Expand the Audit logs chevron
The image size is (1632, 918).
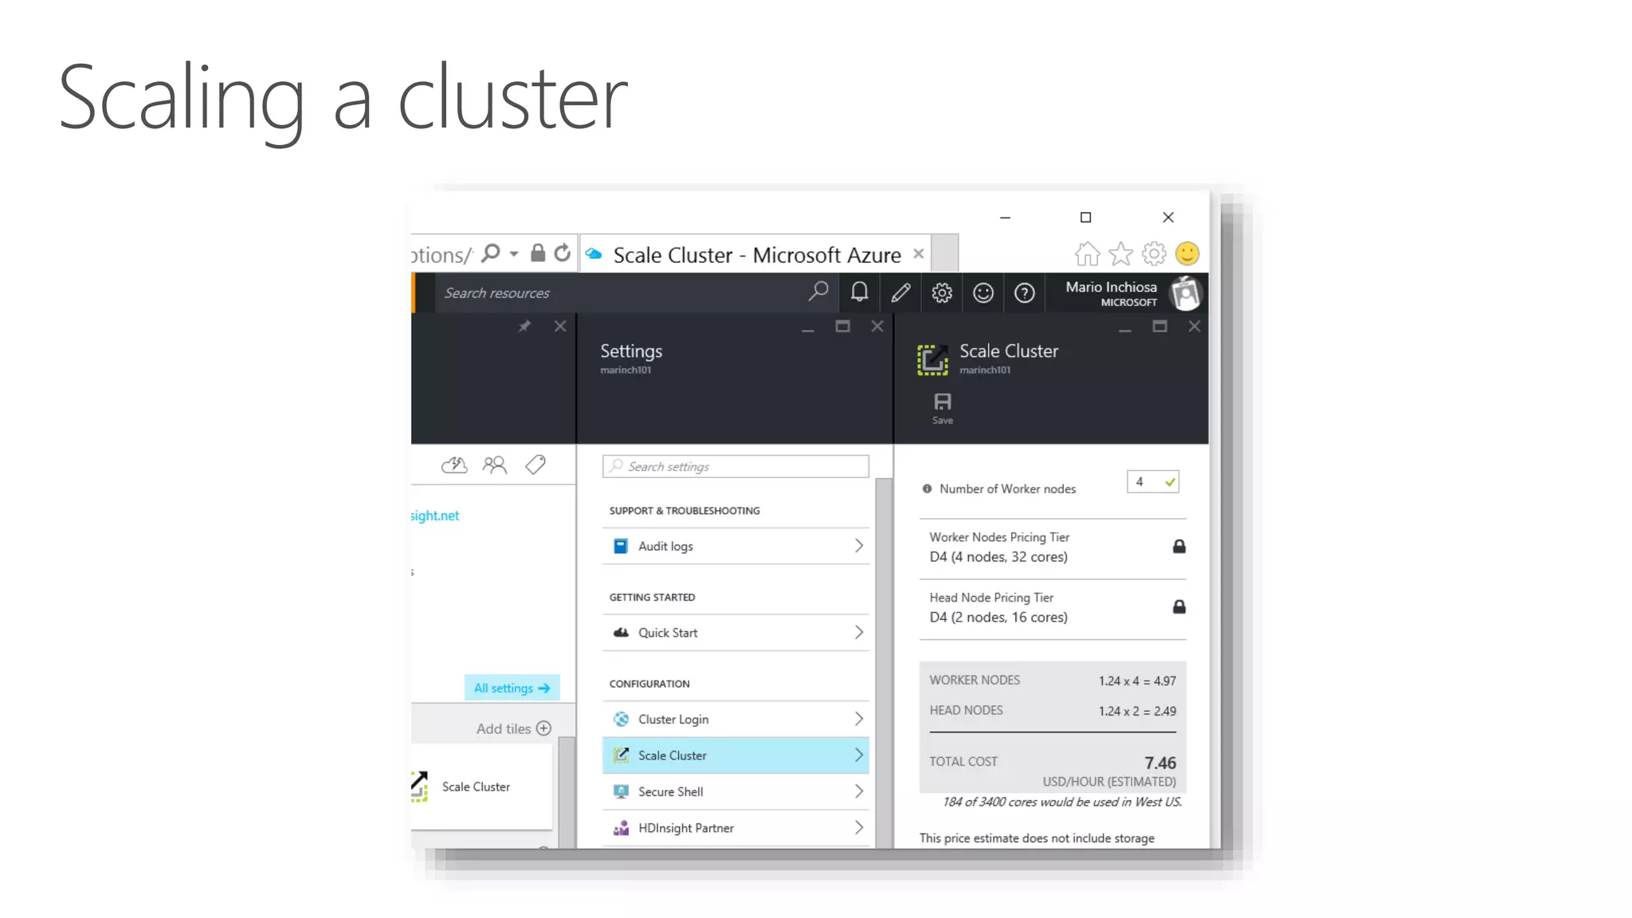pyautogui.click(x=858, y=546)
